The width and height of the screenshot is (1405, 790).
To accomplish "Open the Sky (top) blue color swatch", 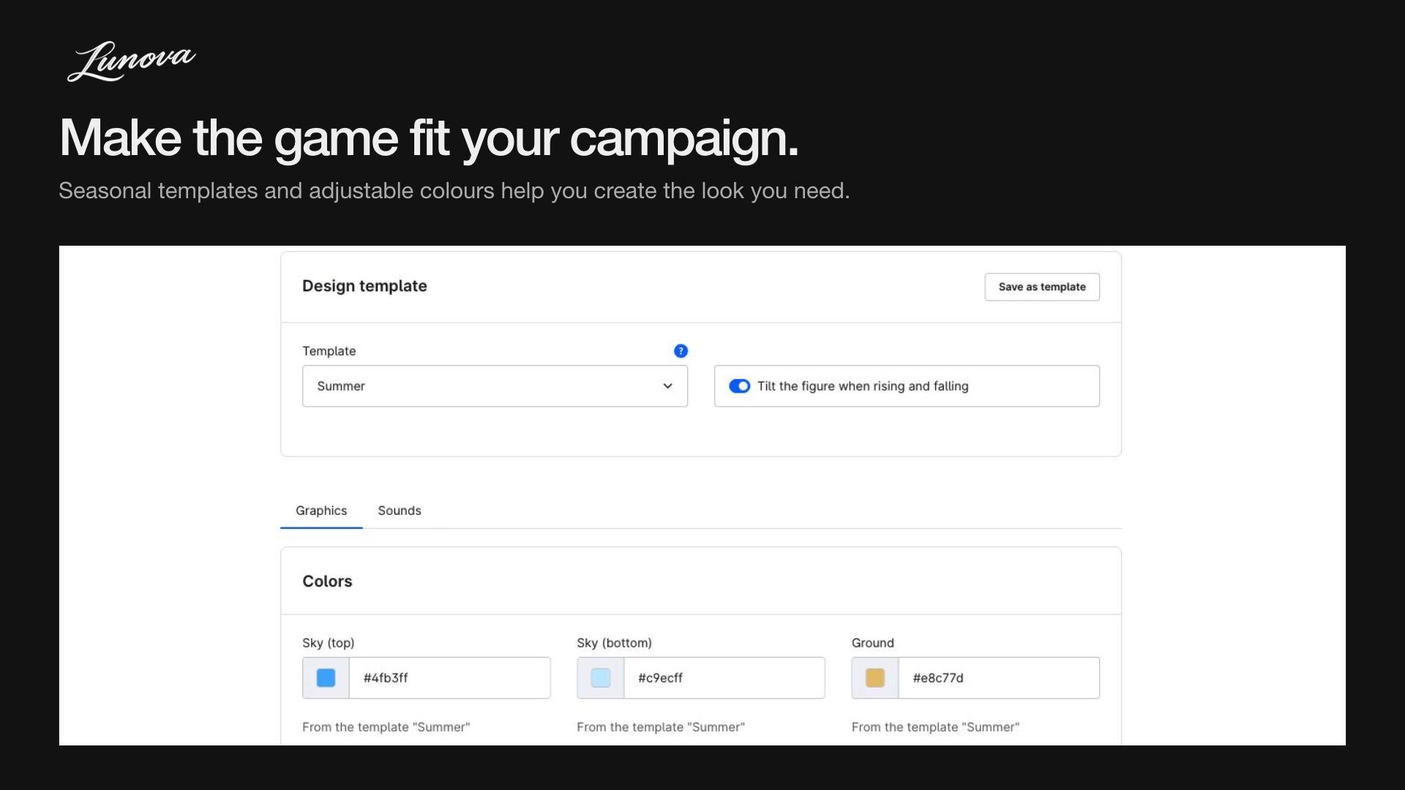I will [326, 678].
